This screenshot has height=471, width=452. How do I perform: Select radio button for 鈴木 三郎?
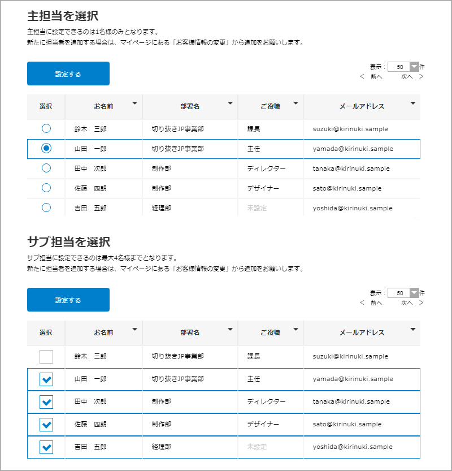point(46,128)
